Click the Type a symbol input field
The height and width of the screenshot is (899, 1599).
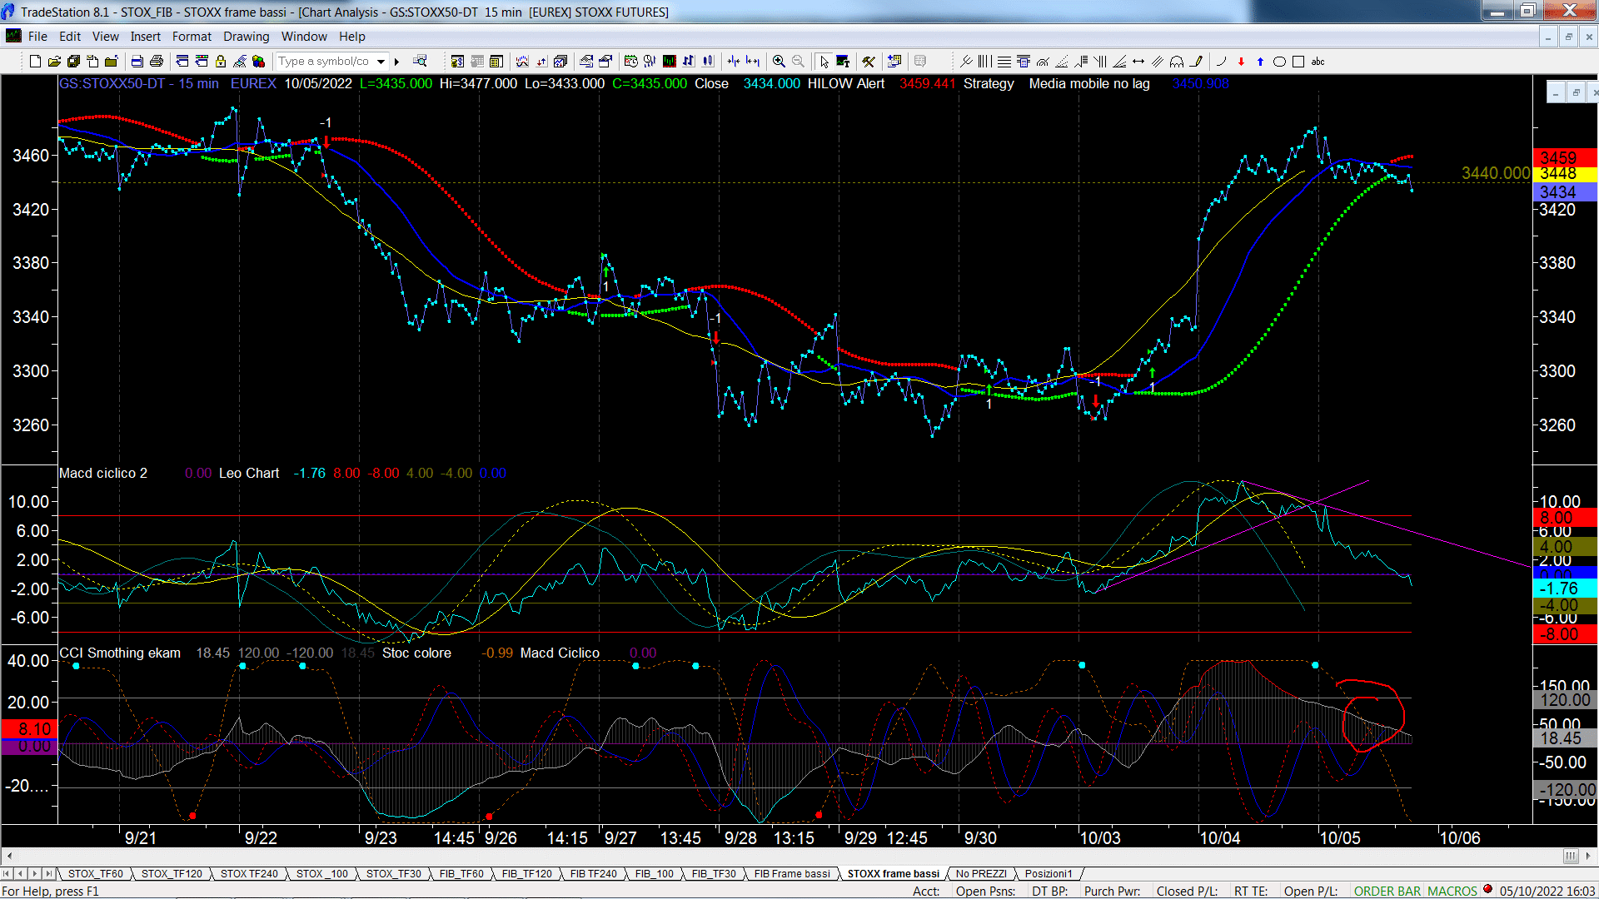pyautogui.click(x=325, y=62)
